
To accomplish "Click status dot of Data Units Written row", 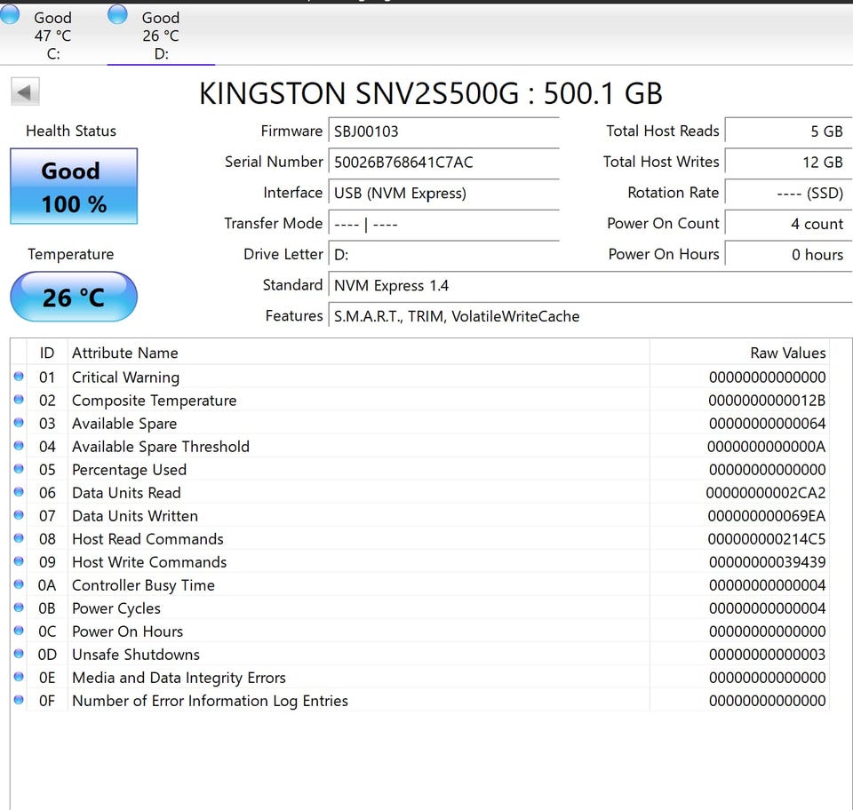I will (x=19, y=515).
